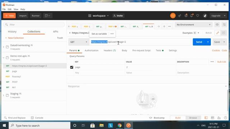Toggle sidebar visibility icon
This screenshot has width=230, height=129.
(x=206, y=118)
